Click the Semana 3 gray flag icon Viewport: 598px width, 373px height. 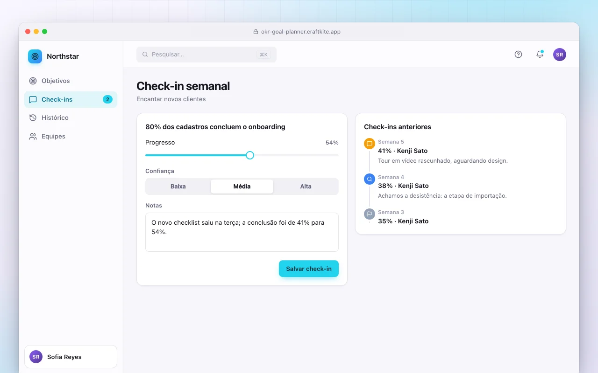[370, 214]
